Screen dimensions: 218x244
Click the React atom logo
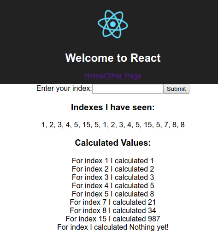tap(113, 24)
